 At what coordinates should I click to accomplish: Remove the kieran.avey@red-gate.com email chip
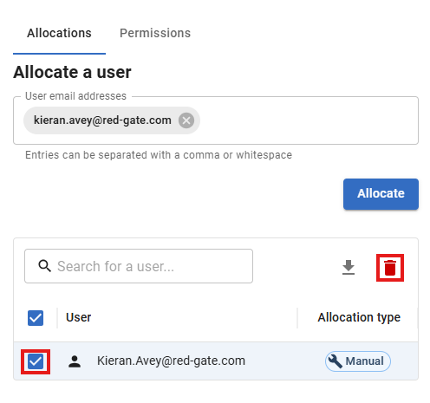click(x=186, y=120)
